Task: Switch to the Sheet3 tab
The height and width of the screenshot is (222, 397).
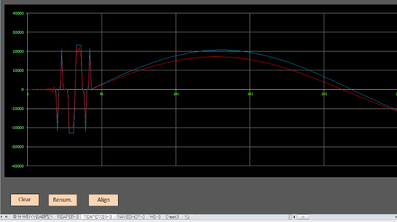Action: point(172,217)
